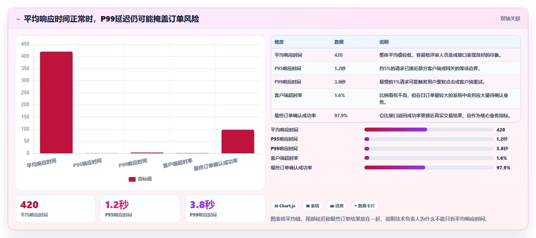Screen dimensions: 536x238
Task: Open the 420 平均响应时间 data card
Action: [x=55, y=208]
